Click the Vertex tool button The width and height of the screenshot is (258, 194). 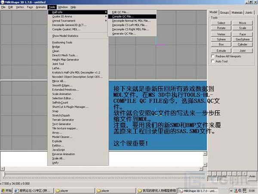[x=221, y=34]
